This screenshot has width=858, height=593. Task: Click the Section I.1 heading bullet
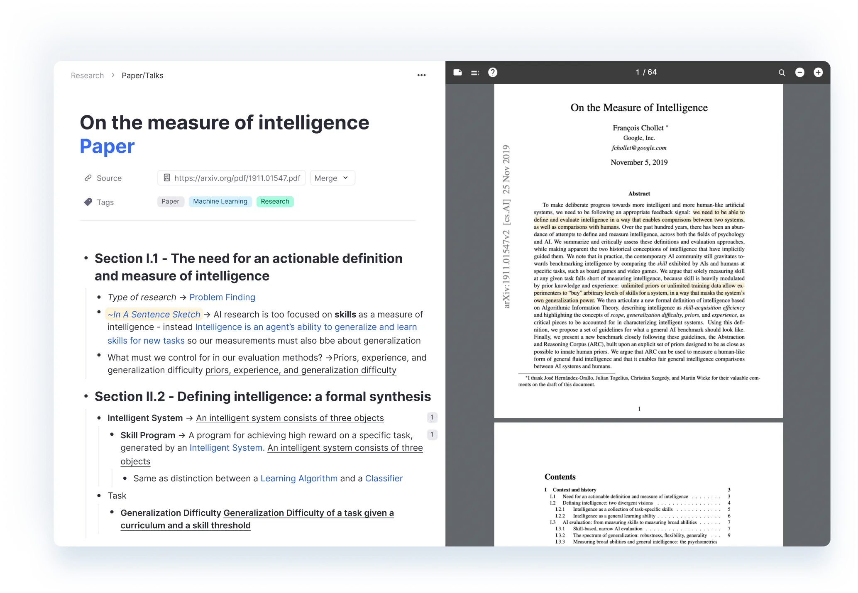(86, 258)
